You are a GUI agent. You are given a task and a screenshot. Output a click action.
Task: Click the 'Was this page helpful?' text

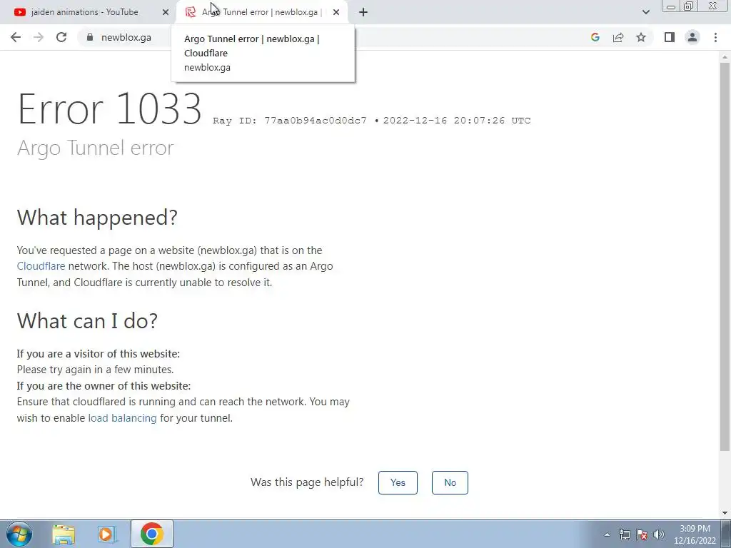307,482
